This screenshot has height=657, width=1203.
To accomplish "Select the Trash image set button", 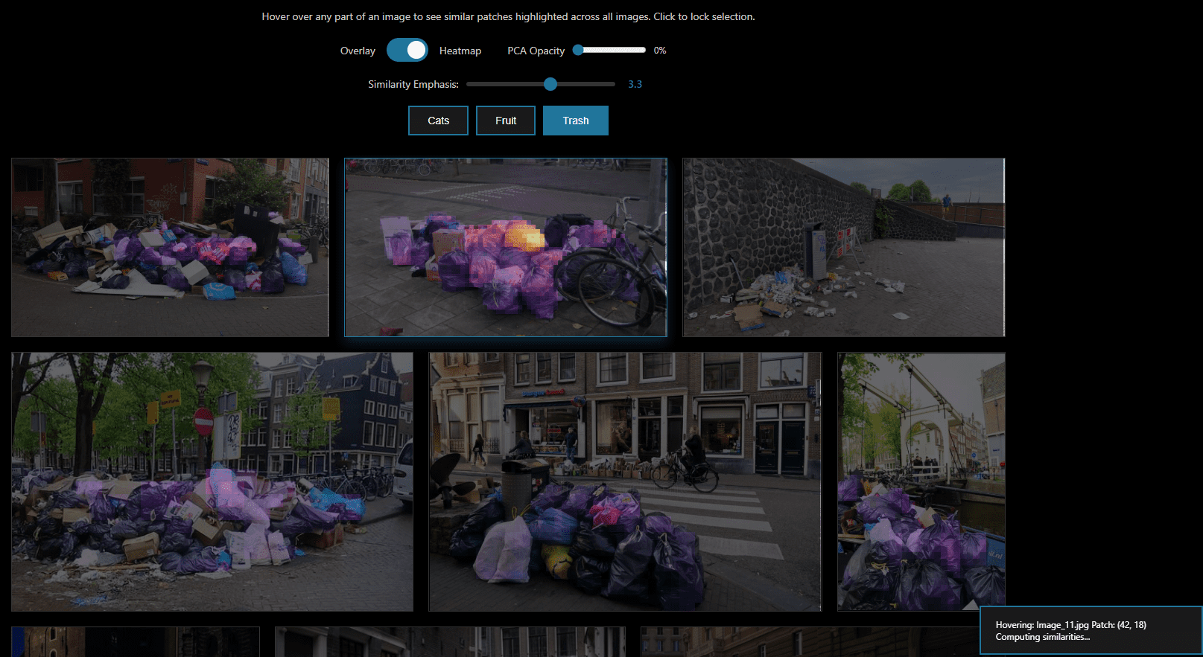I will 575,121.
